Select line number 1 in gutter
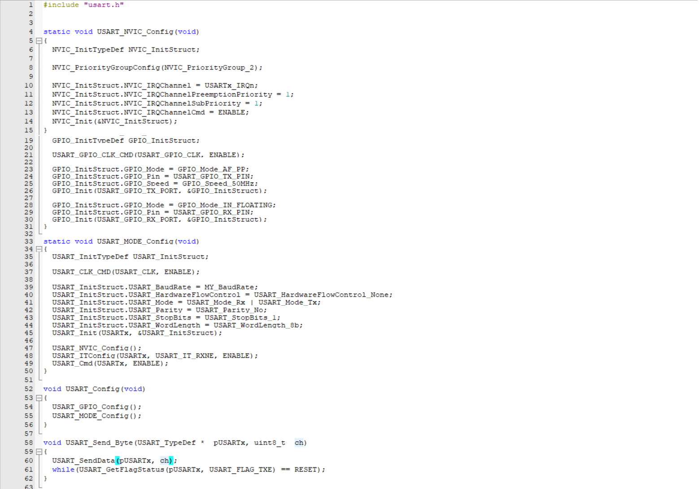 31,5
